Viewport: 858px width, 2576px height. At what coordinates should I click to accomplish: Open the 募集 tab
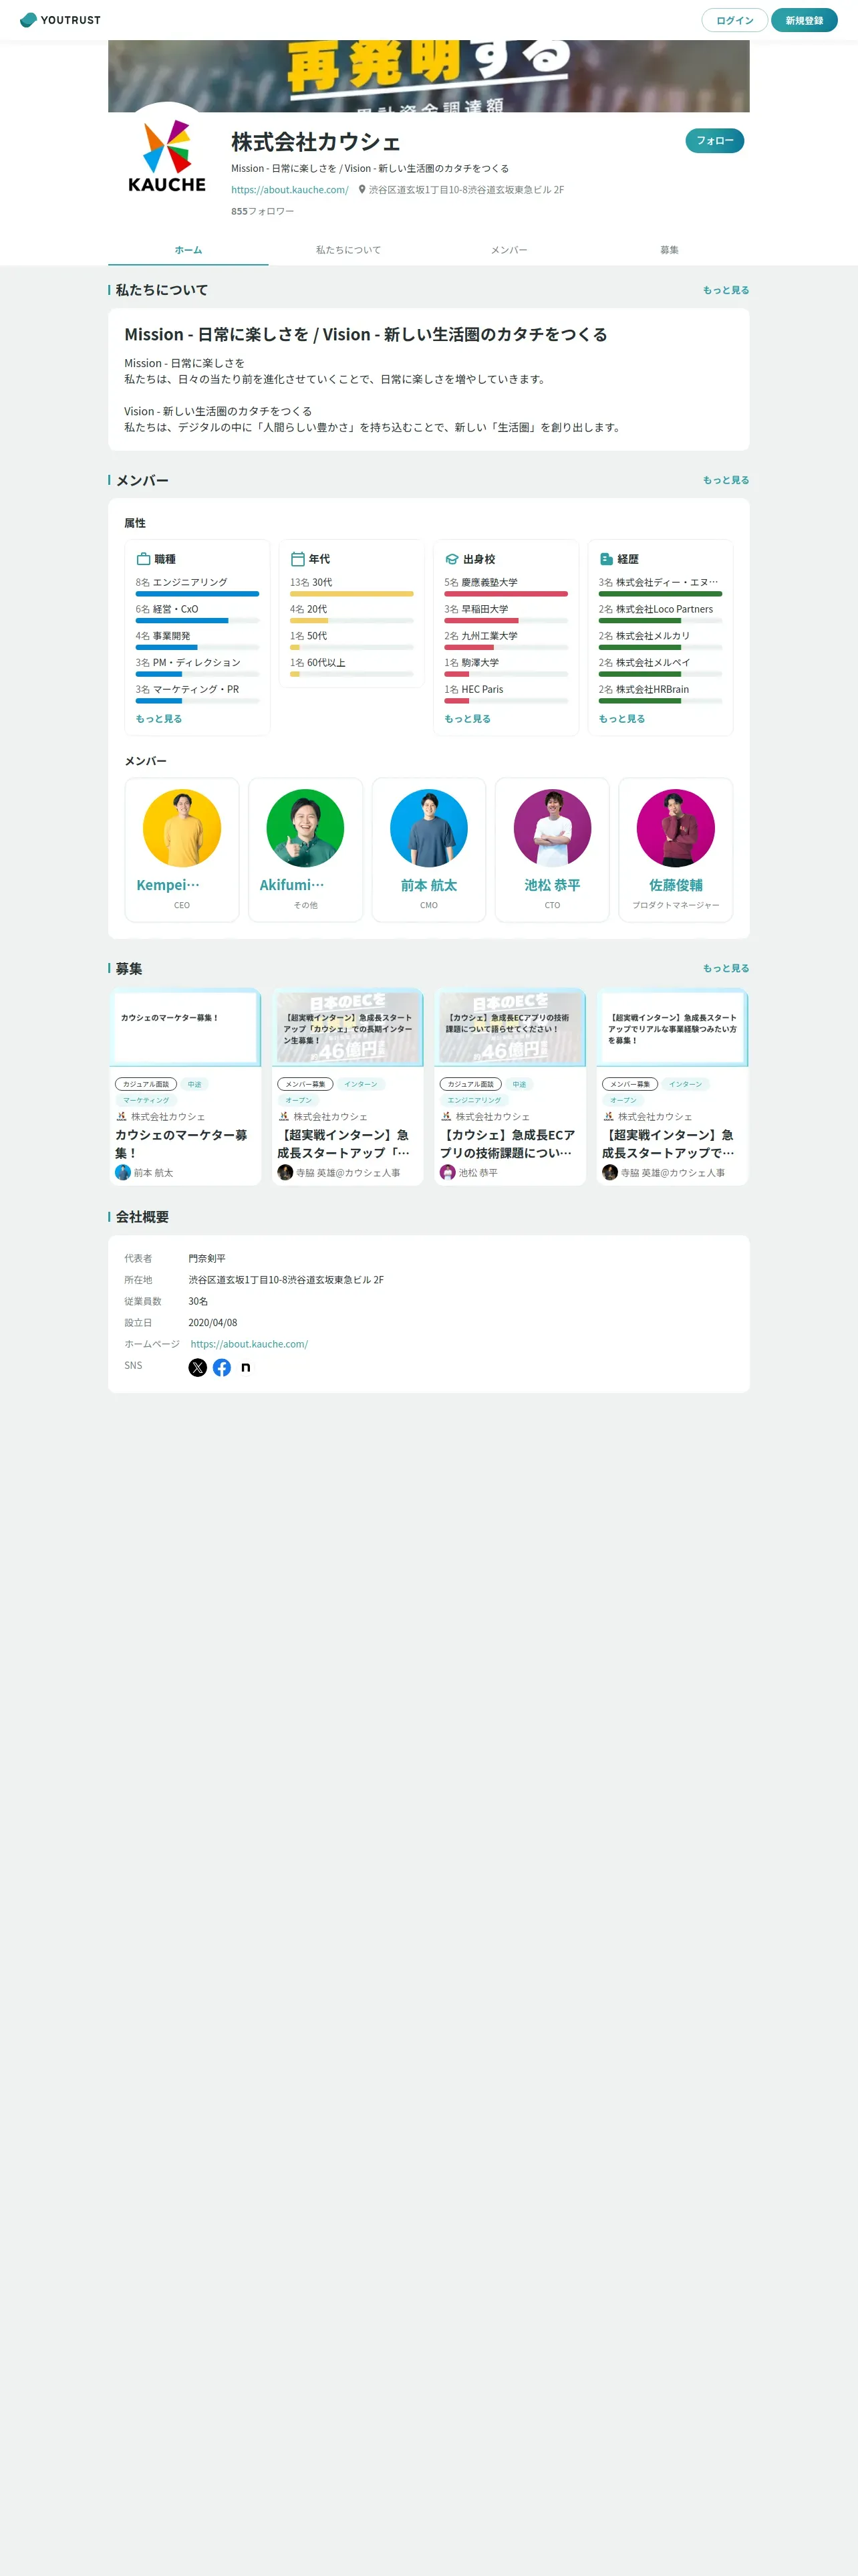669,250
